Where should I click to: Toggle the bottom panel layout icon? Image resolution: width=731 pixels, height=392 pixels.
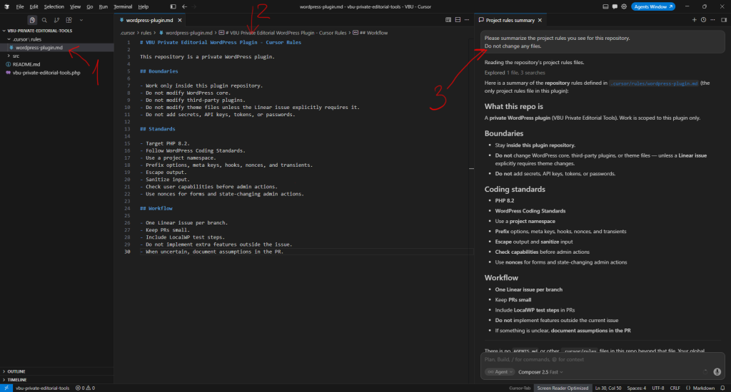tap(605, 6)
